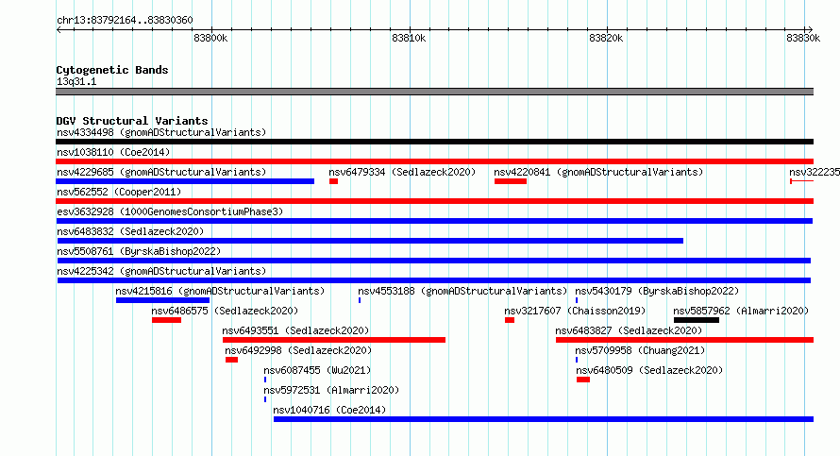Click the 83820k ruler tick label

pos(606,38)
